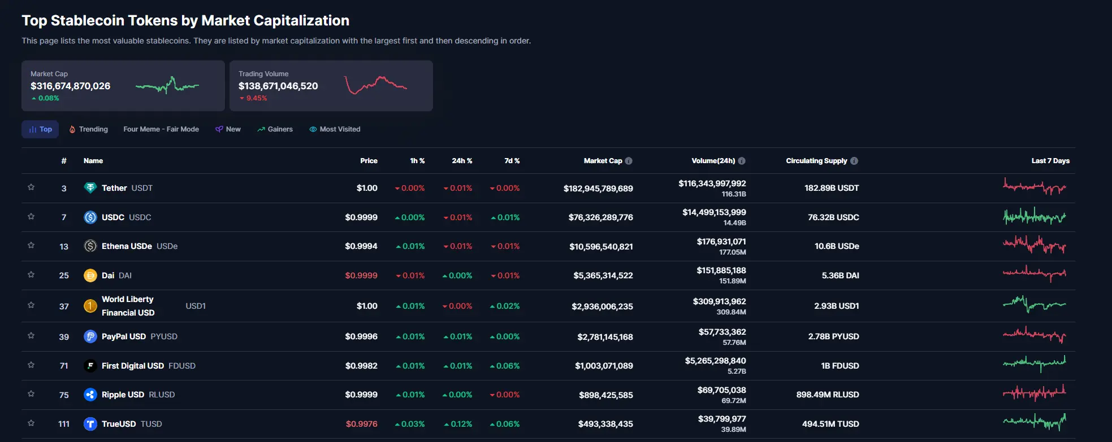Sort the table by Price column

369,161
